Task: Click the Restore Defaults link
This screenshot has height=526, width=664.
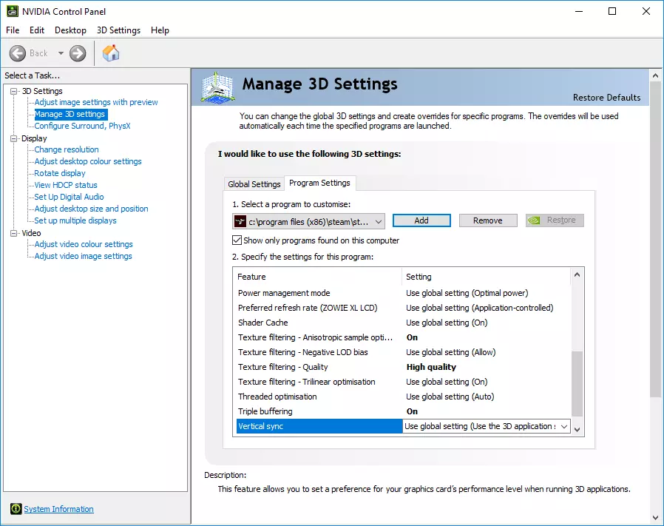Action: coord(606,98)
